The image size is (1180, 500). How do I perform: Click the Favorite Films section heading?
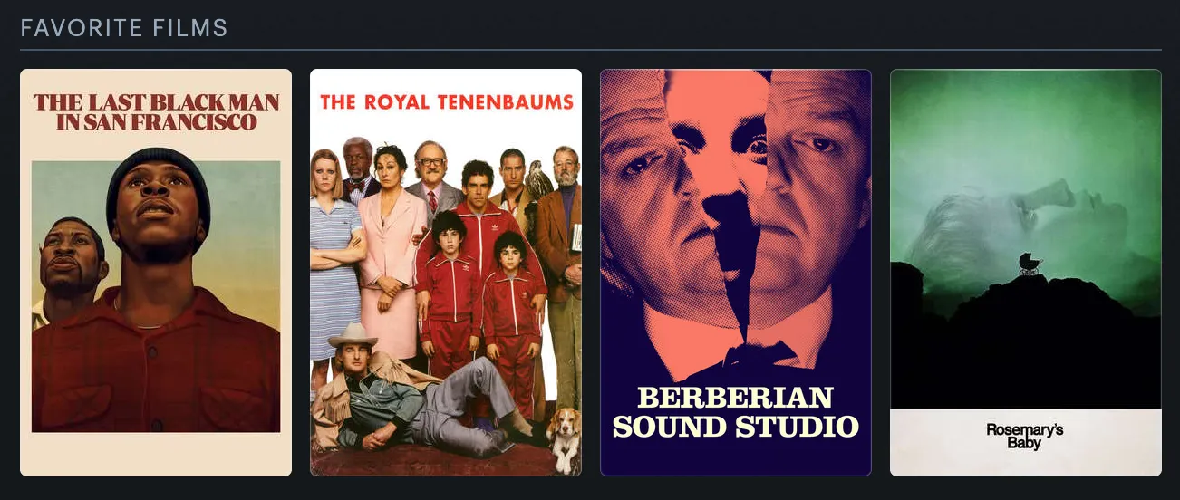[124, 28]
